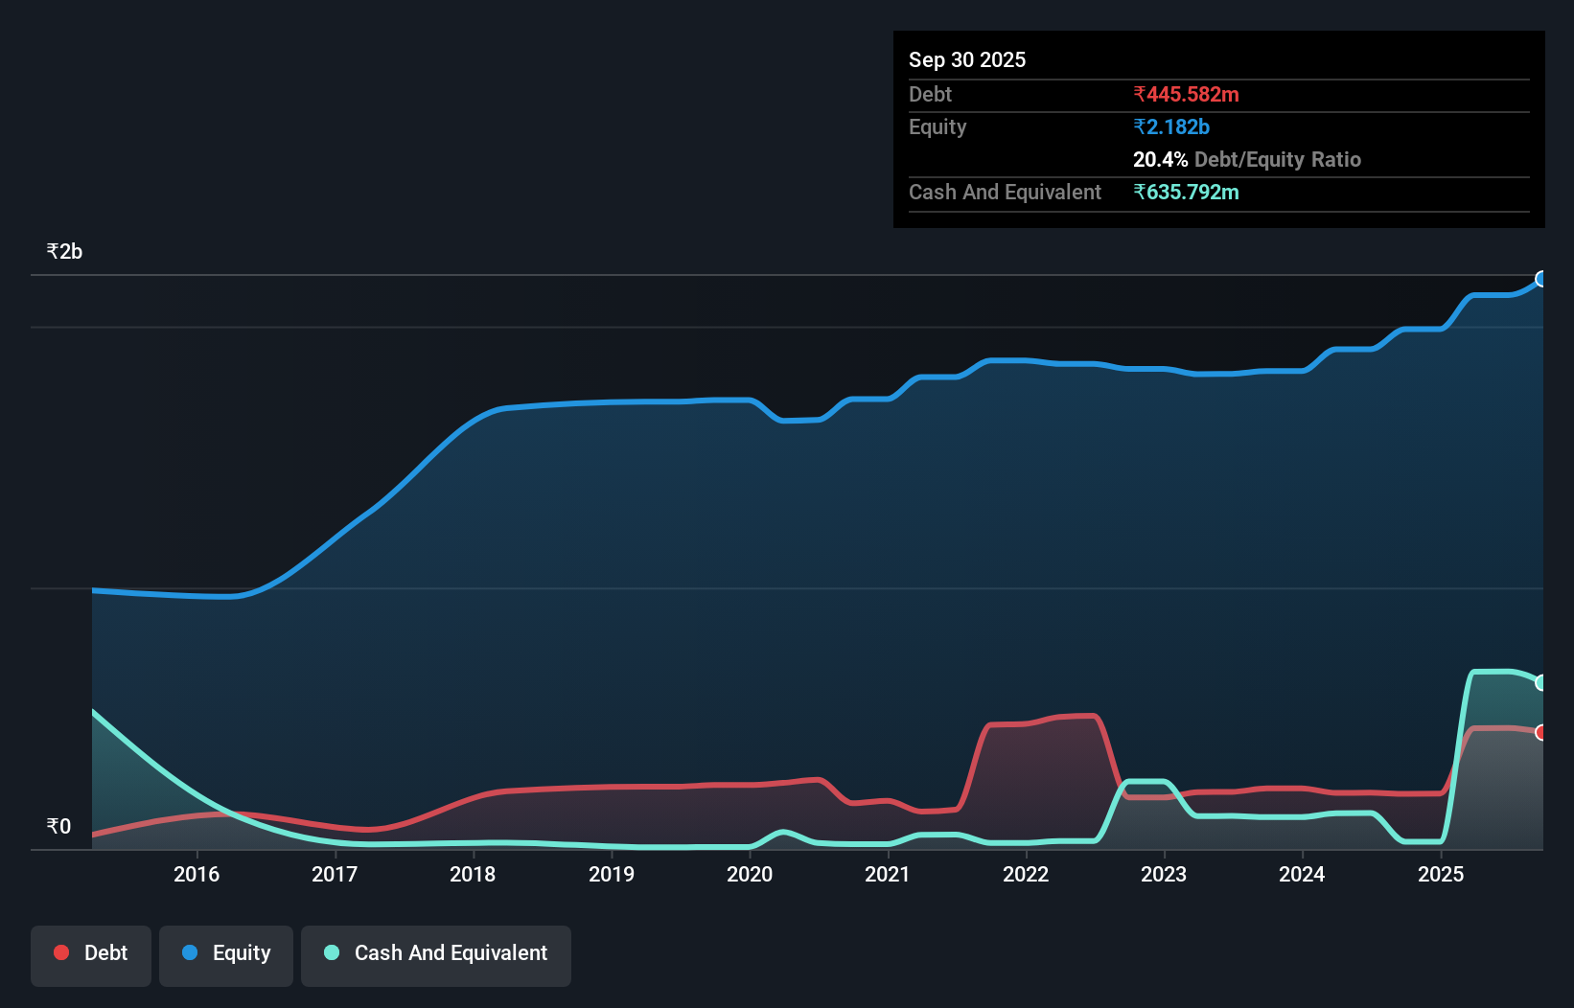Click the ₹2.182b equity value
The height and width of the screenshot is (1008, 1574).
(1171, 126)
